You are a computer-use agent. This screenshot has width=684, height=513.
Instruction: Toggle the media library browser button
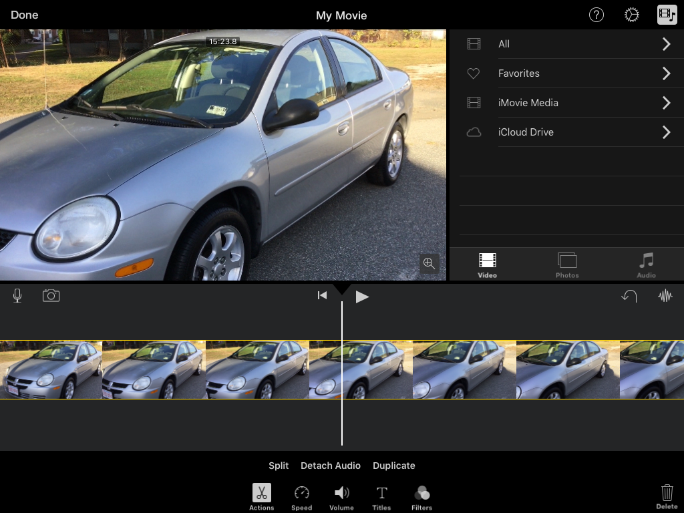pos(667,15)
